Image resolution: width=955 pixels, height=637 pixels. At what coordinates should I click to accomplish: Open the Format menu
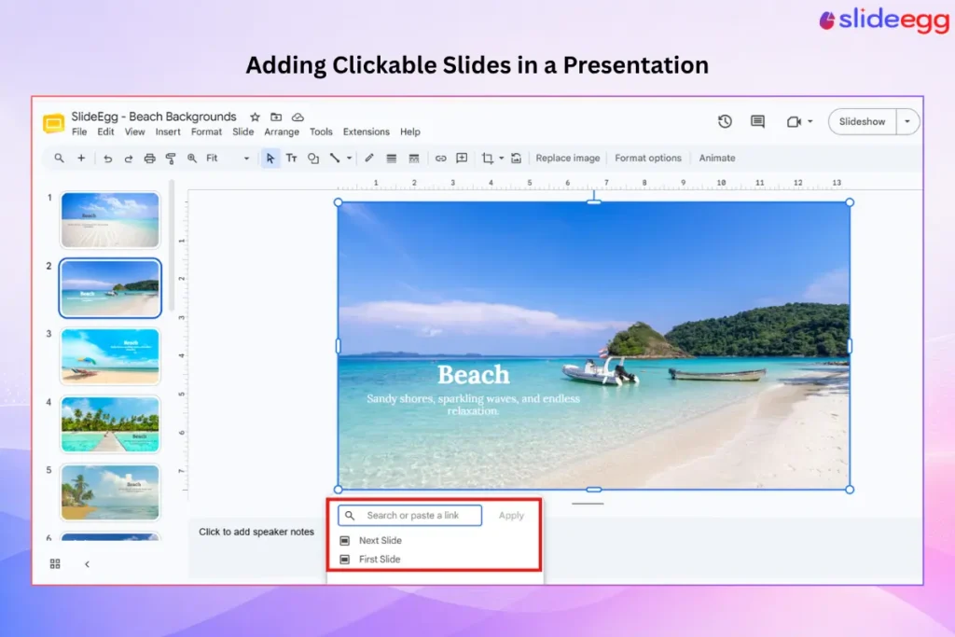tap(206, 132)
